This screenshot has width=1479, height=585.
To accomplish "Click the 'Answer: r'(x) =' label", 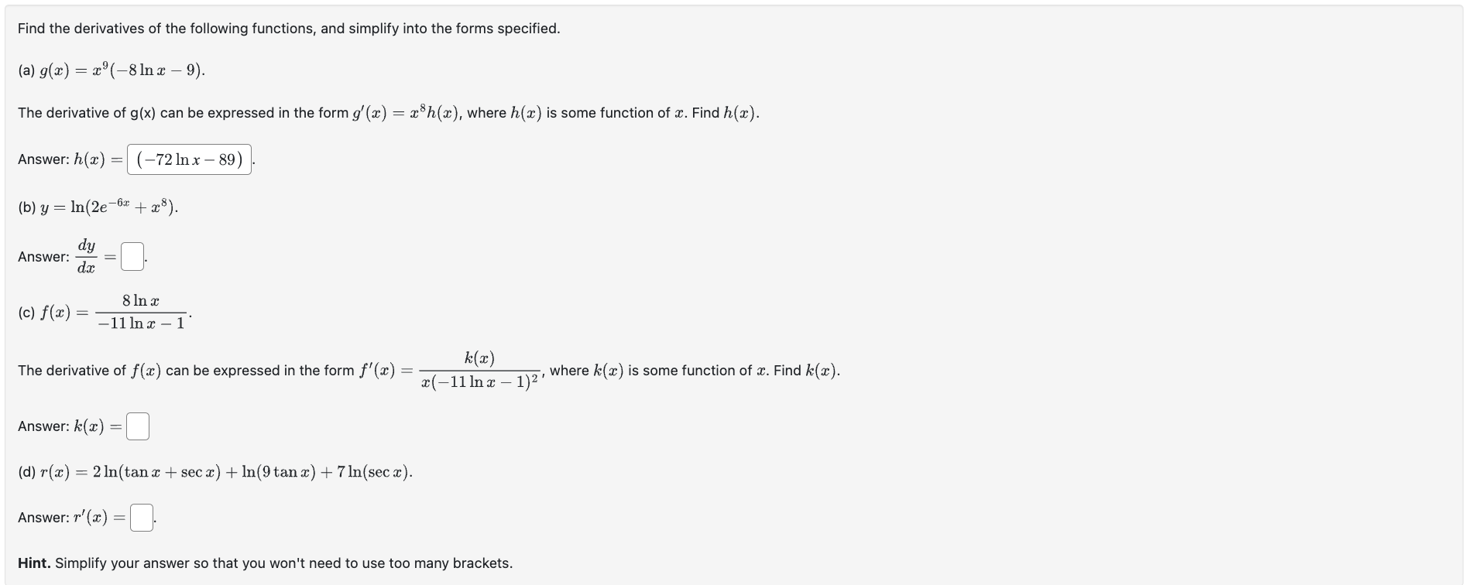I will coord(68,517).
